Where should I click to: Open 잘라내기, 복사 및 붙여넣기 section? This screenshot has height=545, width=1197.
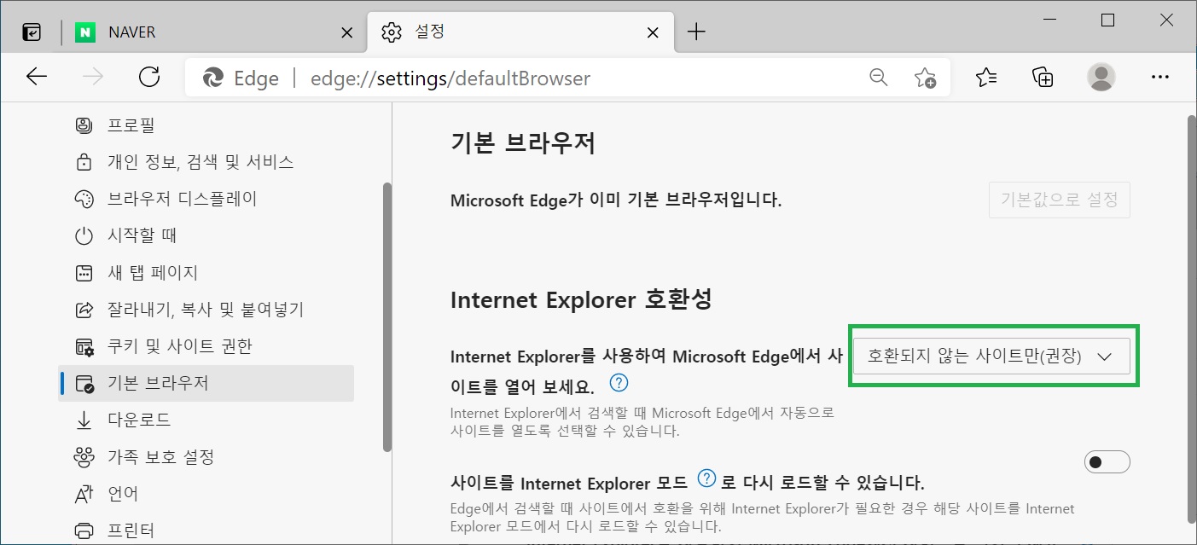[206, 310]
